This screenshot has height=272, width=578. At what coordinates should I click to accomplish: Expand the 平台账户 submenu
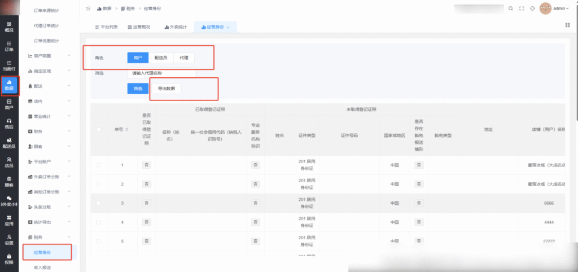(x=50, y=161)
